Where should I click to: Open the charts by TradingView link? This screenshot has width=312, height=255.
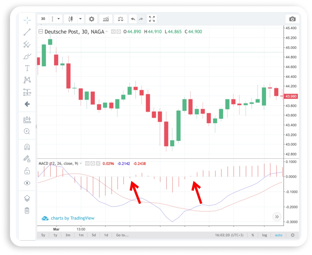point(72,218)
